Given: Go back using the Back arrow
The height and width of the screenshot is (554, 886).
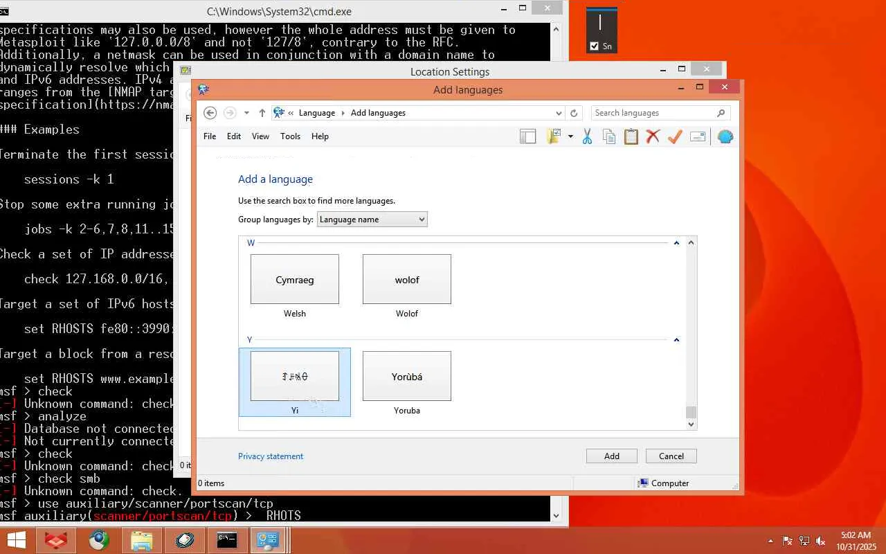Looking at the screenshot, I should point(210,113).
